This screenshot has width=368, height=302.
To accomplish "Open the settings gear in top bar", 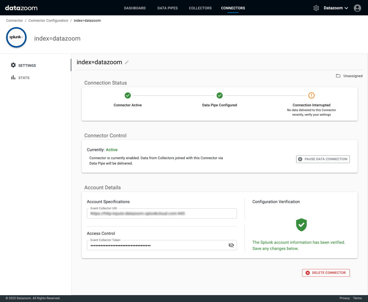I will coord(316,8).
